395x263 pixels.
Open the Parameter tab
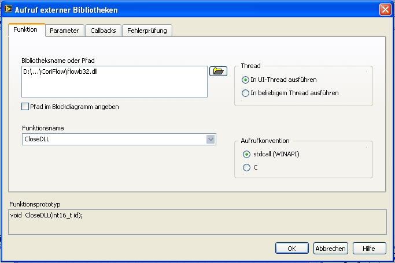click(64, 31)
